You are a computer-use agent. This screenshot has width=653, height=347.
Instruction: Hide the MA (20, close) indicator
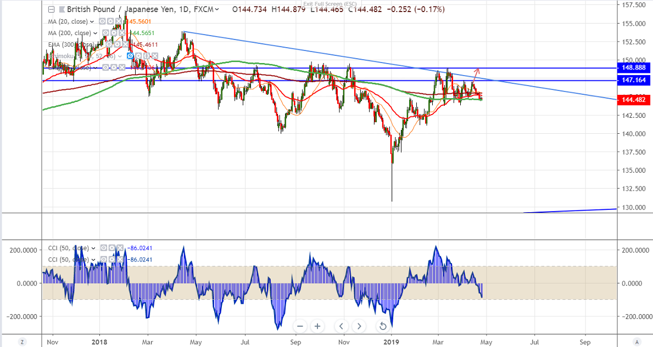(102, 21)
